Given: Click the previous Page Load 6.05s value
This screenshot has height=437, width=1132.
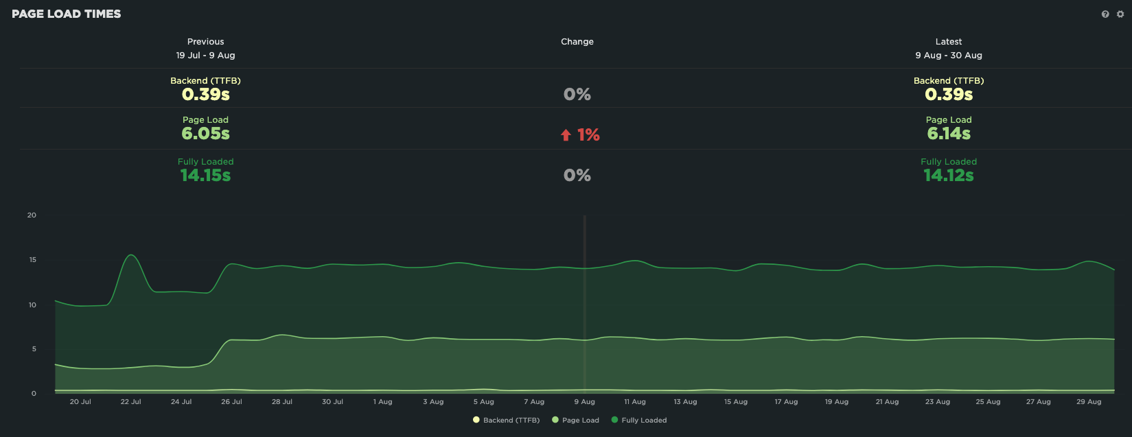Looking at the screenshot, I should point(205,134).
